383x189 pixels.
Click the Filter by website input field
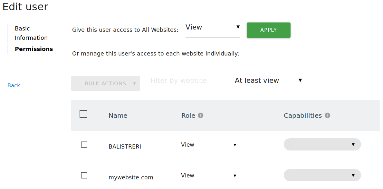(189, 81)
